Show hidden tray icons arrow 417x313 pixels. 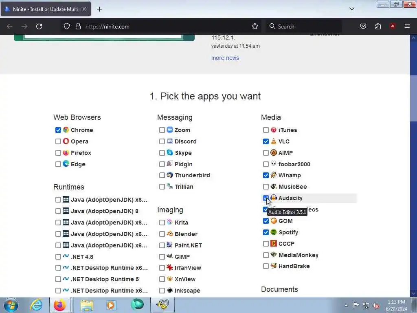click(346, 306)
